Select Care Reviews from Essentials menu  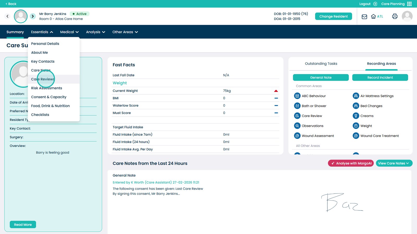tap(43, 79)
